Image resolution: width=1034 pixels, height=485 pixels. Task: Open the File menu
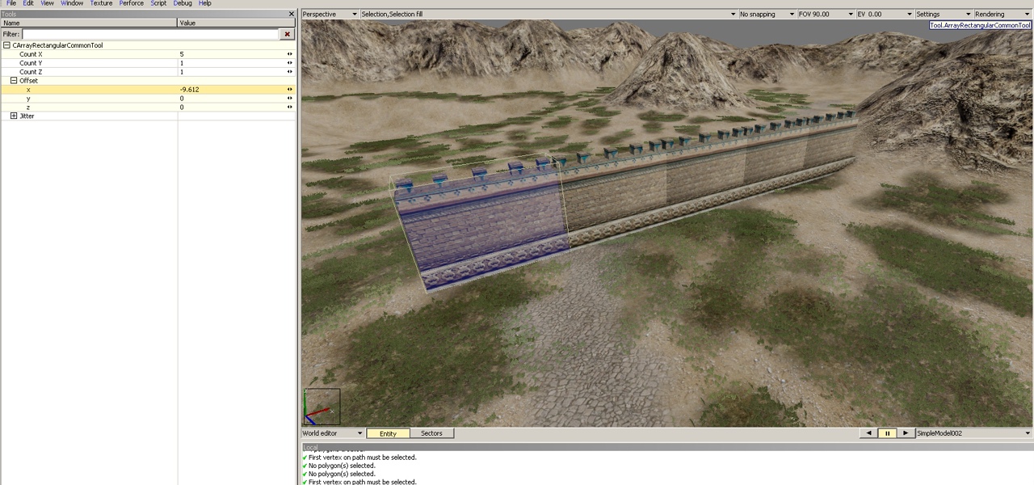[11, 3]
